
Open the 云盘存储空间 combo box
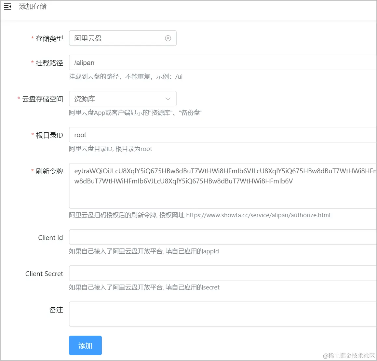point(123,99)
